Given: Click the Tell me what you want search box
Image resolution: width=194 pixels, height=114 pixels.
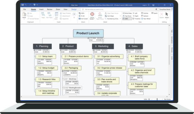Looking at the screenshot, I should pyautogui.click(x=106, y=9).
